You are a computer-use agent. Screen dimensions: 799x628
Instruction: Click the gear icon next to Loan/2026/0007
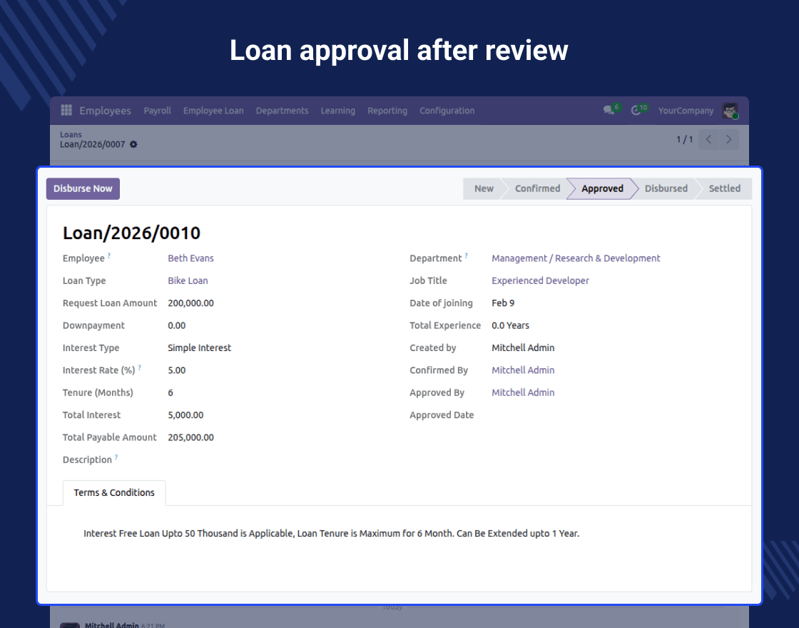point(133,144)
